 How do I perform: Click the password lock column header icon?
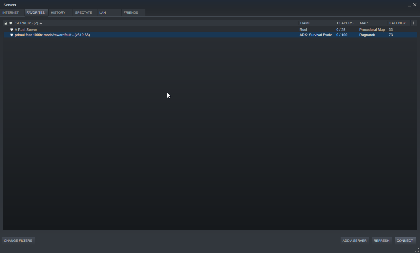coord(6,23)
